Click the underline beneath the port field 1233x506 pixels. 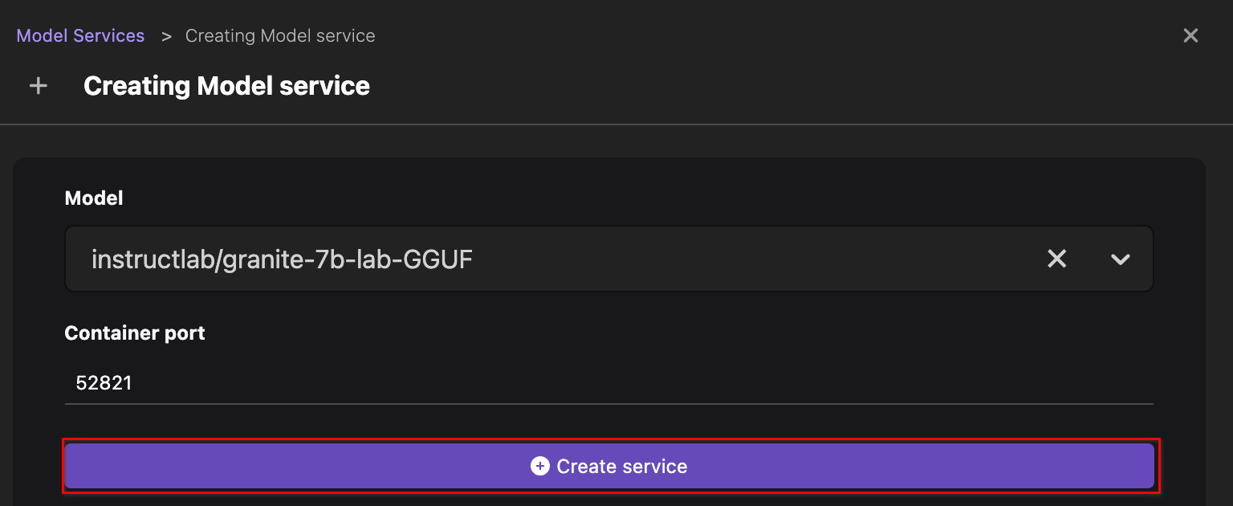(x=608, y=403)
